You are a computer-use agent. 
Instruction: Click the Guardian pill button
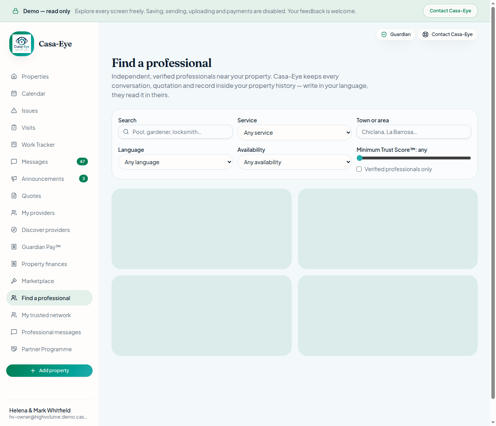click(x=396, y=34)
